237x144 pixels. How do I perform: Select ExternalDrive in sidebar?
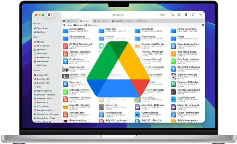coord(42,57)
